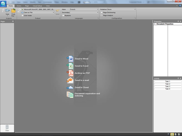Enable the Page Deskewing checkbox
This screenshot has width=182, height=136.
point(102,12)
